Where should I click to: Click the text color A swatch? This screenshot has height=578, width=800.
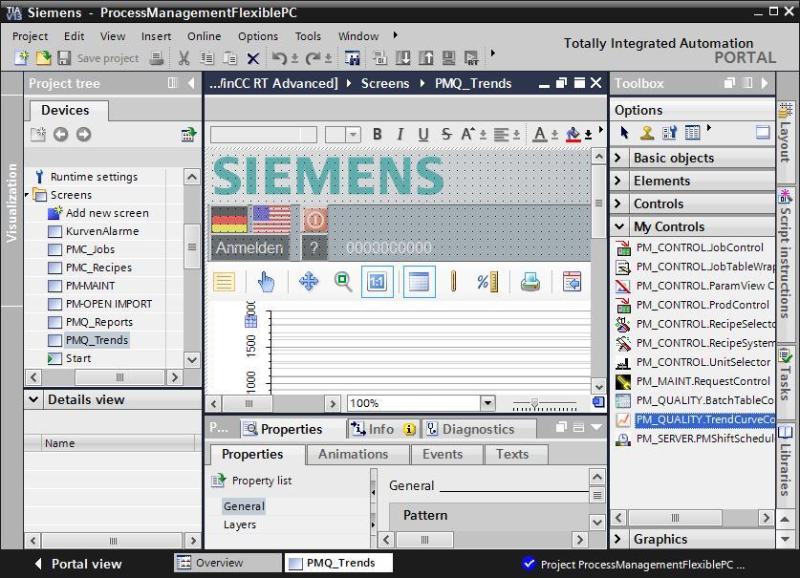(x=540, y=134)
